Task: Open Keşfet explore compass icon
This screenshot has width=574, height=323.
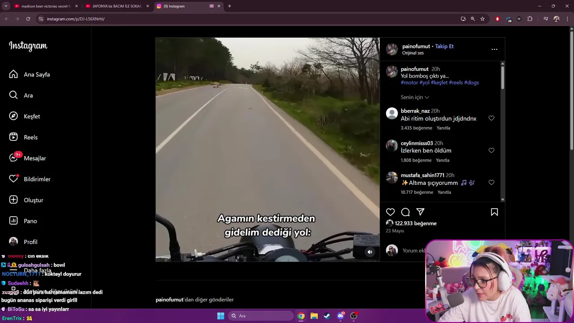Action: coord(13,116)
